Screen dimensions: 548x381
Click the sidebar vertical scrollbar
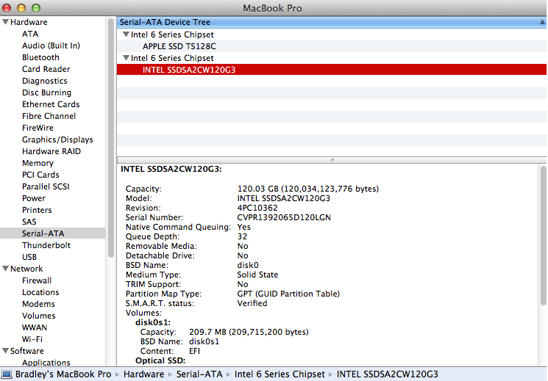pos(111,138)
